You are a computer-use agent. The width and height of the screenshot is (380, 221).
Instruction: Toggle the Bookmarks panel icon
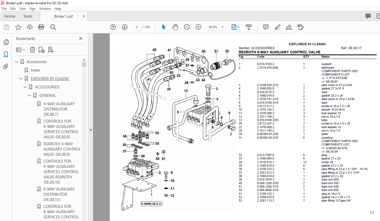tap(6, 54)
